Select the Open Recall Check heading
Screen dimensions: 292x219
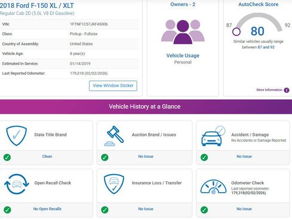pos(53,183)
